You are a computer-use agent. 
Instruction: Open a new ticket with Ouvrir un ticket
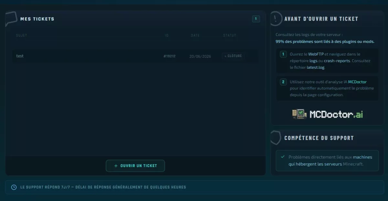[135, 166]
